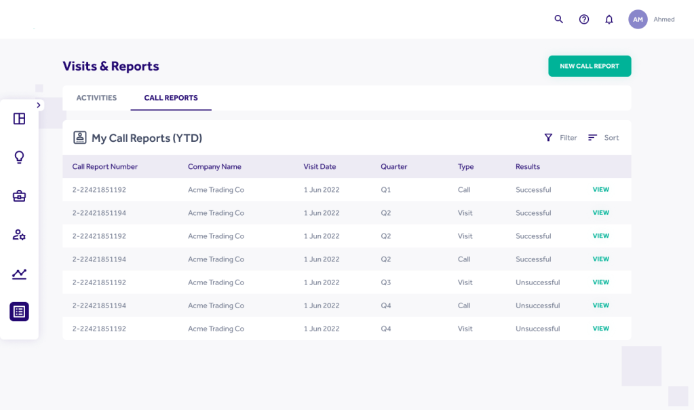Select the lightbulb insights sidebar icon
Screen dimensions: 694x410
(x=19, y=157)
